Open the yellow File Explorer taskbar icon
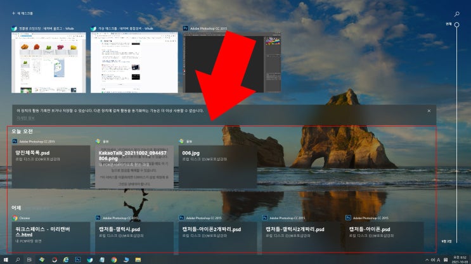Viewport: 471px width, 264px height. coord(138,260)
